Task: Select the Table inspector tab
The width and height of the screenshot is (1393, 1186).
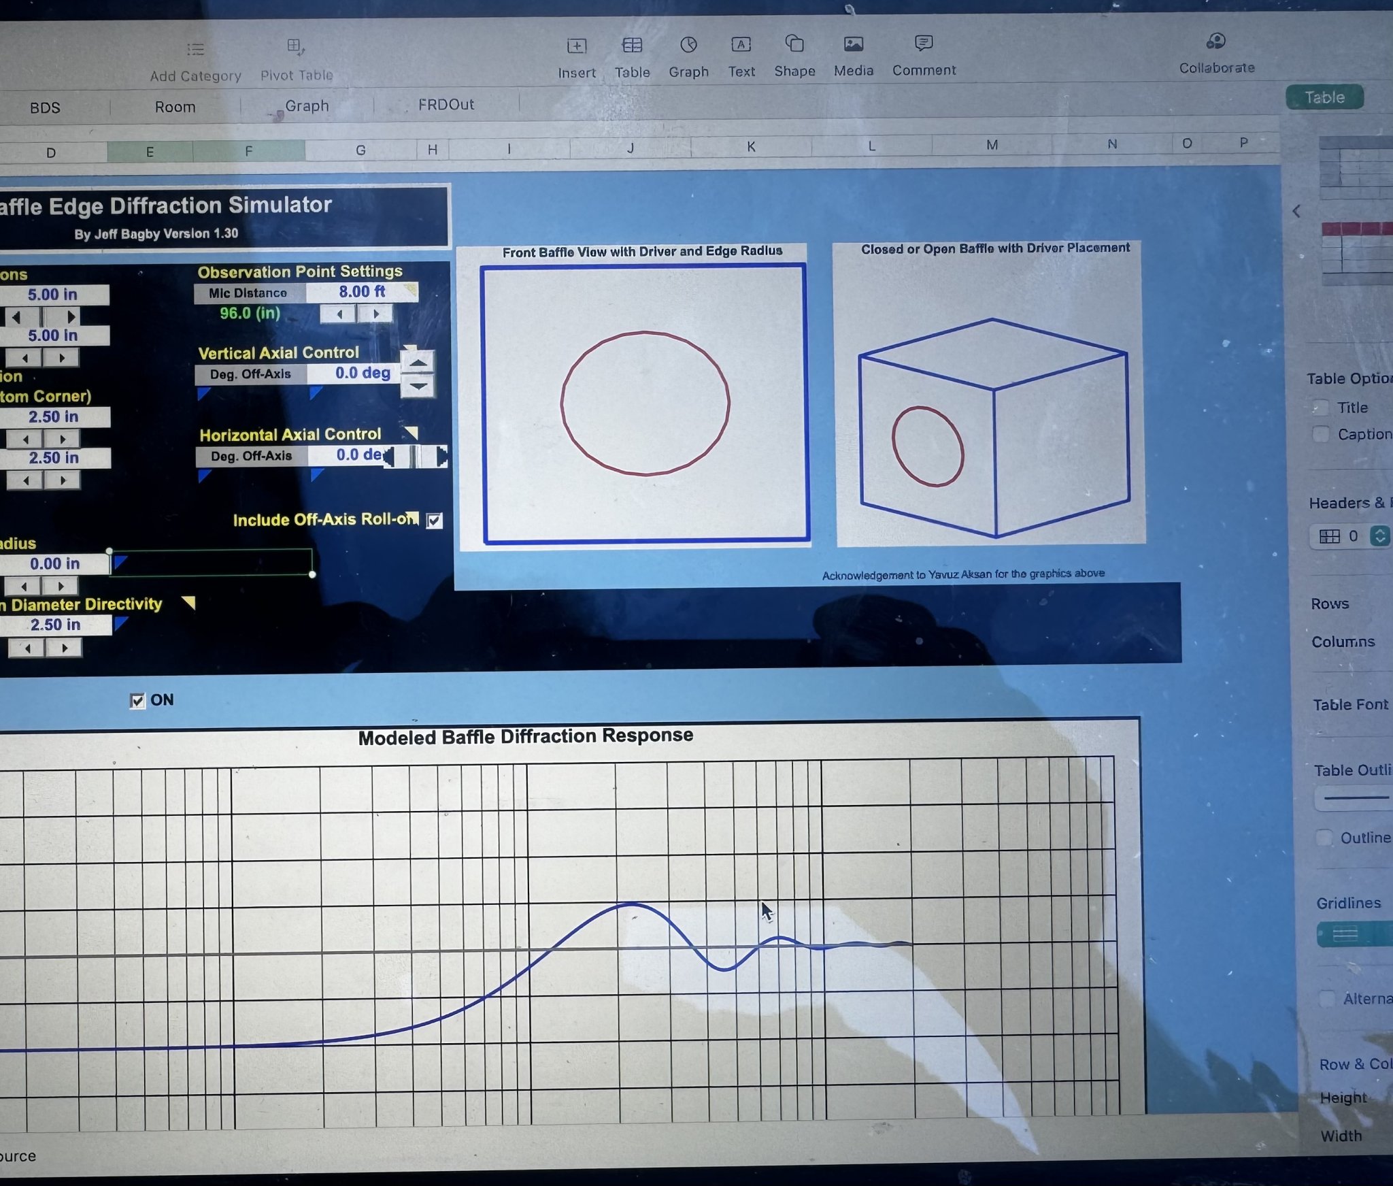Action: tap(1324, 97)
